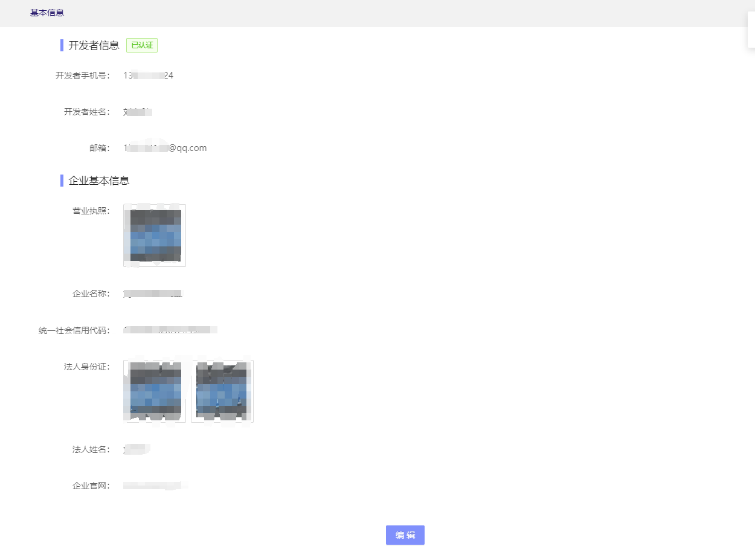The image size is (755, 555).
Task: Click the blurred 企业官网 value
Action: pyautogui.click(x=155, y=486)
